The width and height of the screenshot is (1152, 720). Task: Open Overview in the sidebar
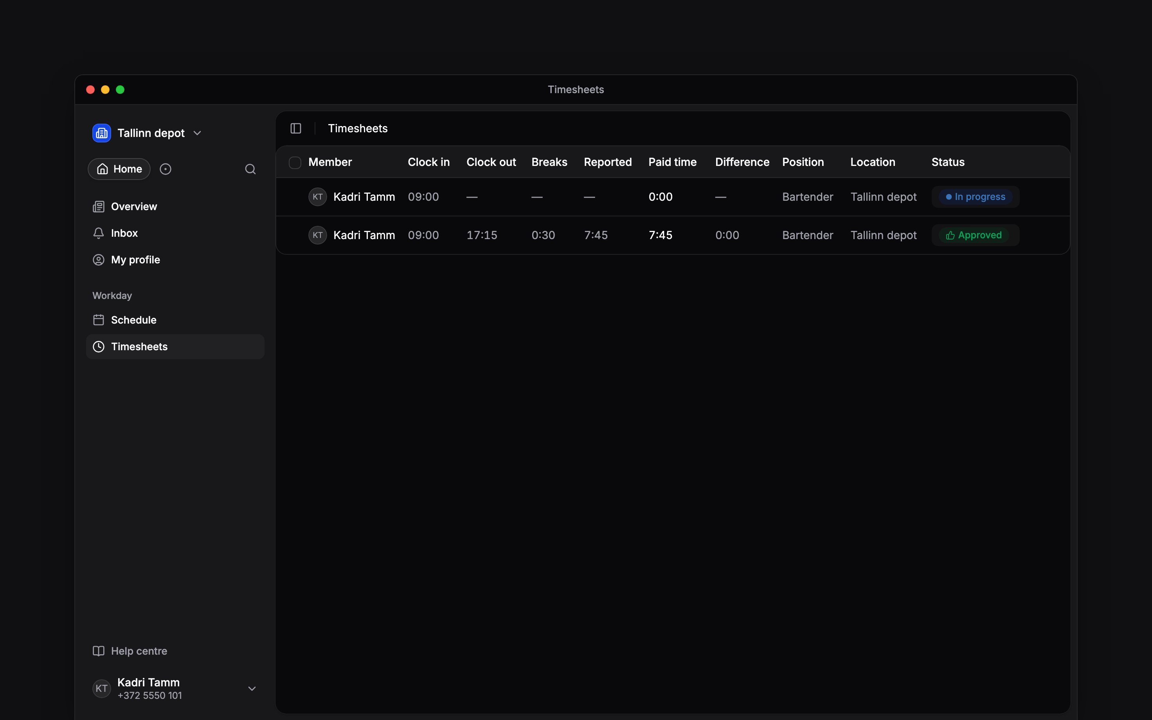tap(175, 207)
